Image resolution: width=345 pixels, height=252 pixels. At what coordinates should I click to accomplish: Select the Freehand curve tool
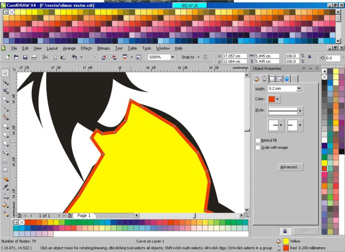coord(5,108)
